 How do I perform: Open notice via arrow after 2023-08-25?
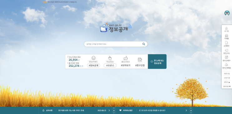pos(109,111)
